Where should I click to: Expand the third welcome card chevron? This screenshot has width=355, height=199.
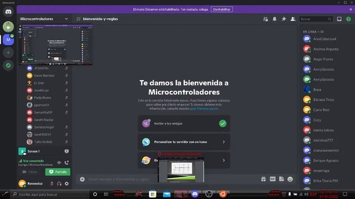pos(224,160)
